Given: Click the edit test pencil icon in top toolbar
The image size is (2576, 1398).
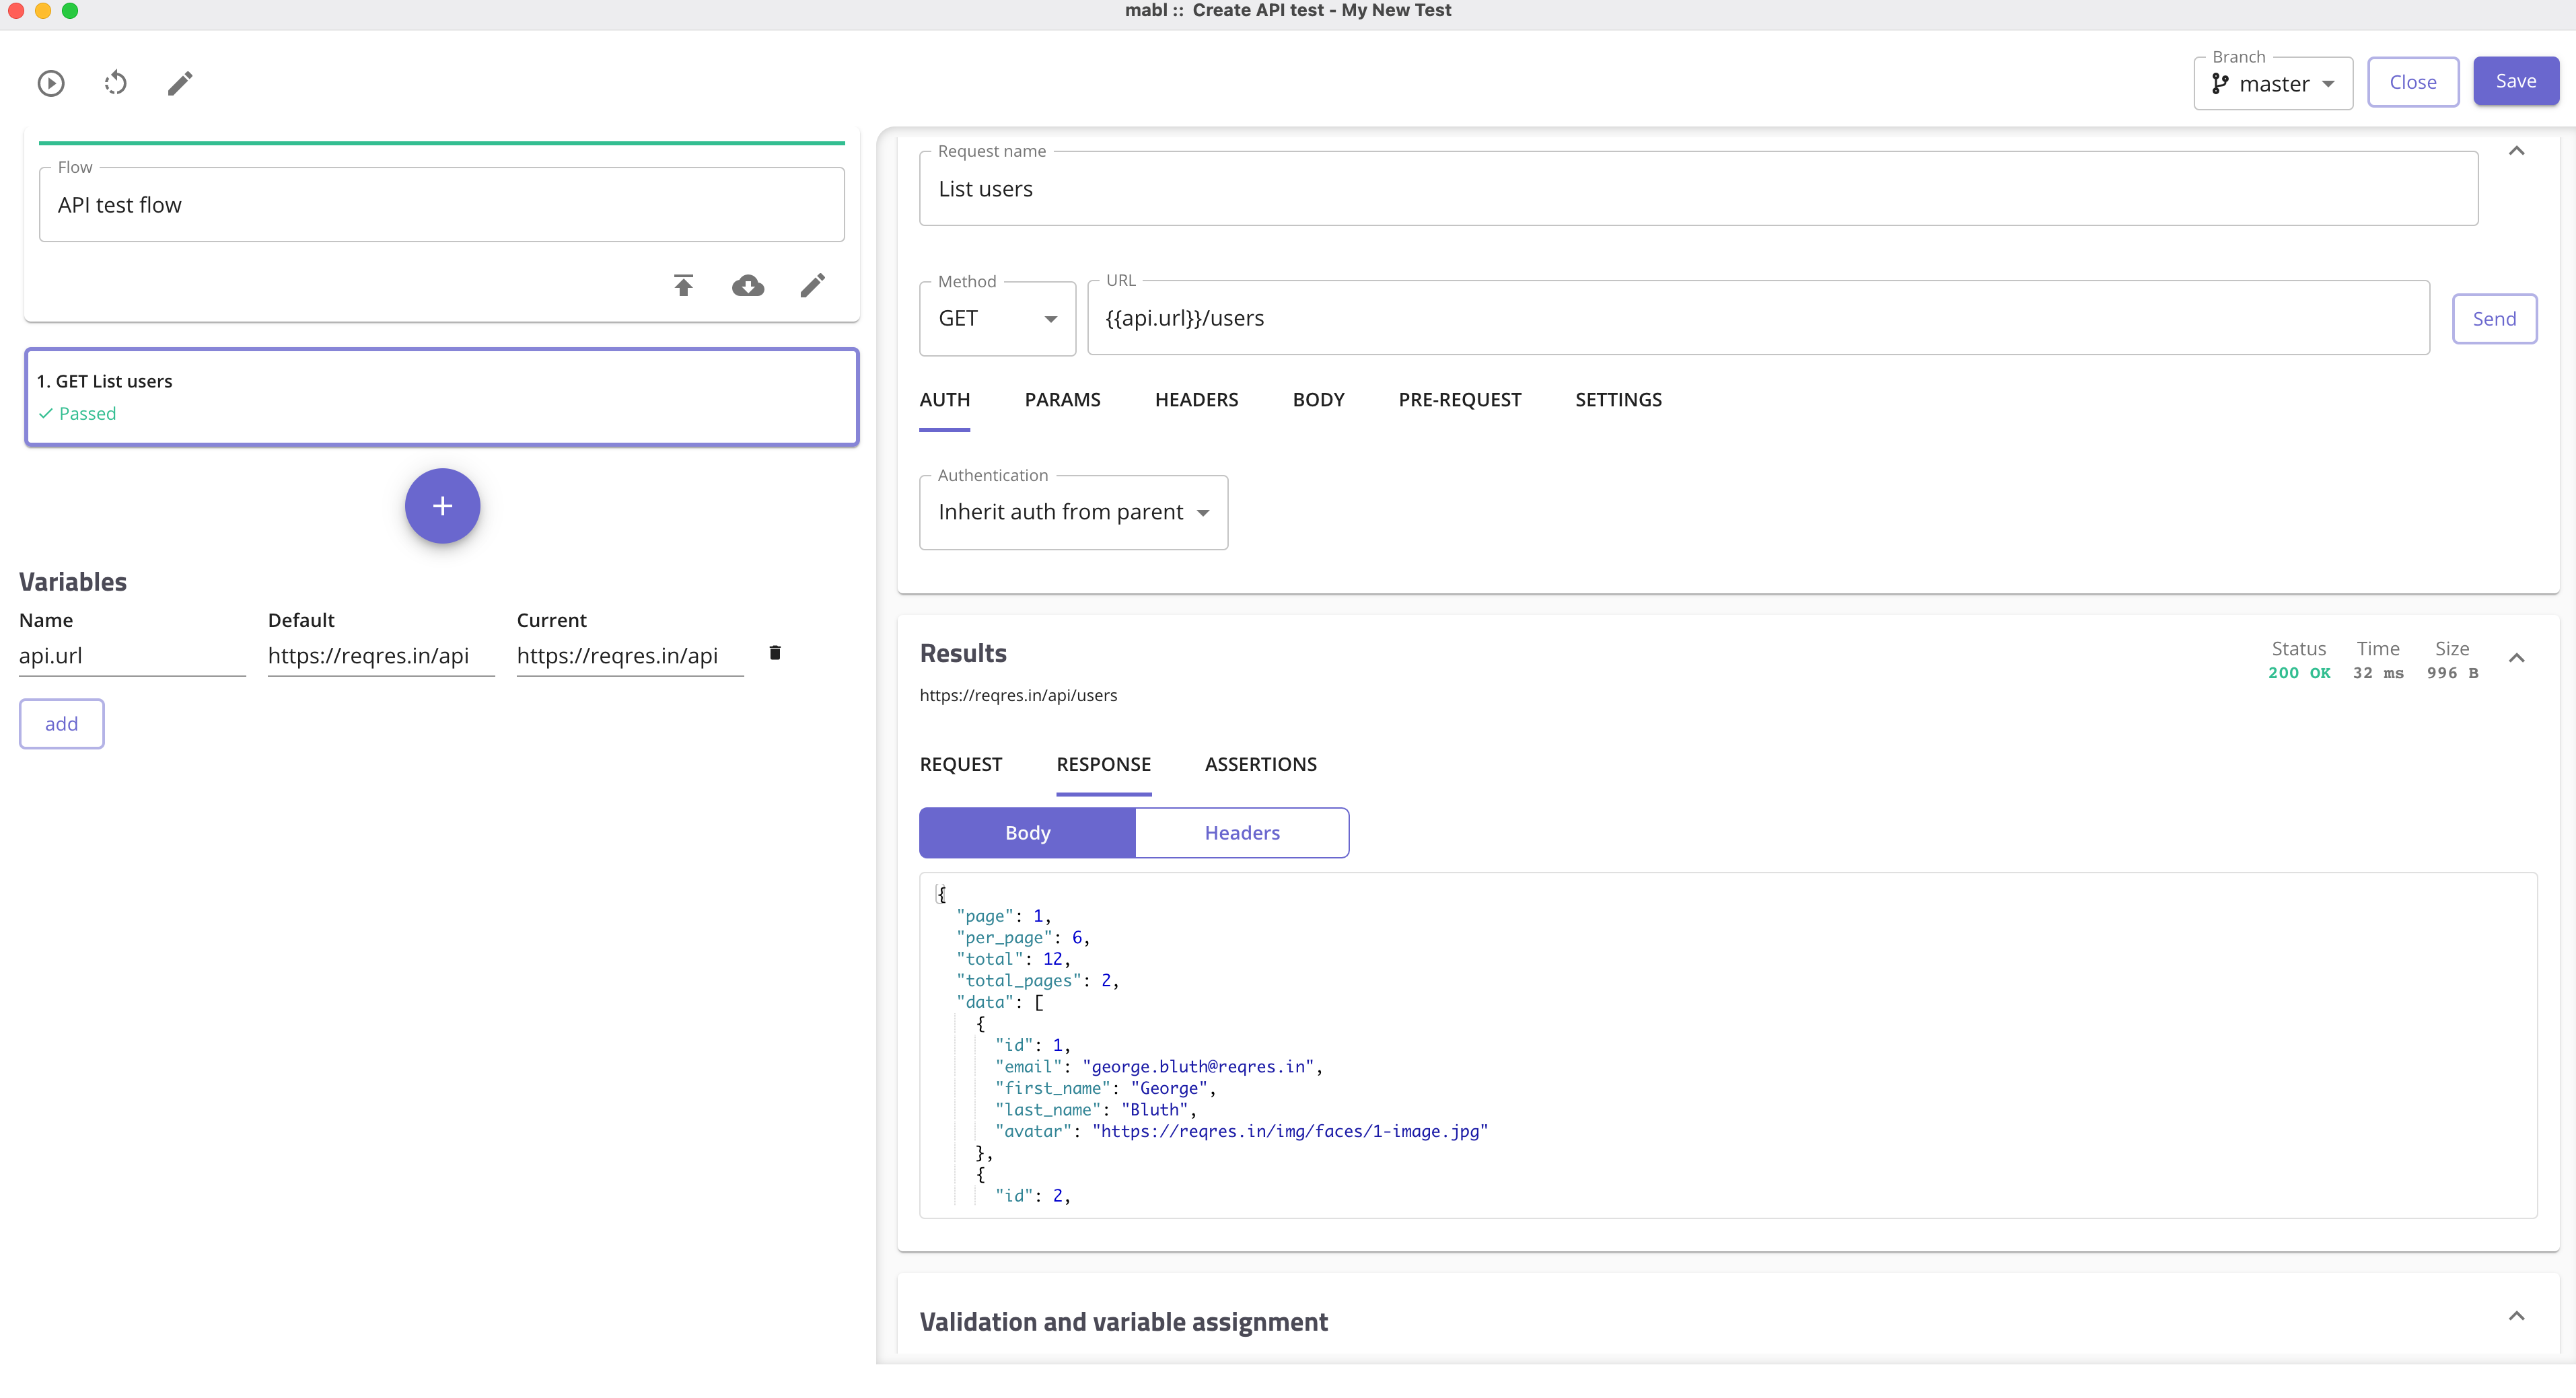Looking at the screenshot, I should 180,83.
